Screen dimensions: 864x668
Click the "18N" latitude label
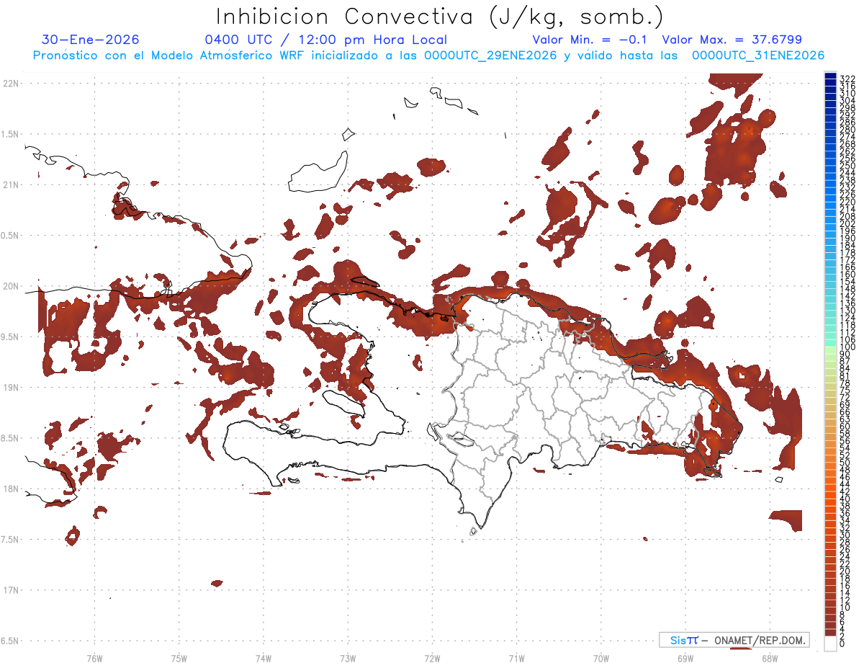click(x=11, y=489)
